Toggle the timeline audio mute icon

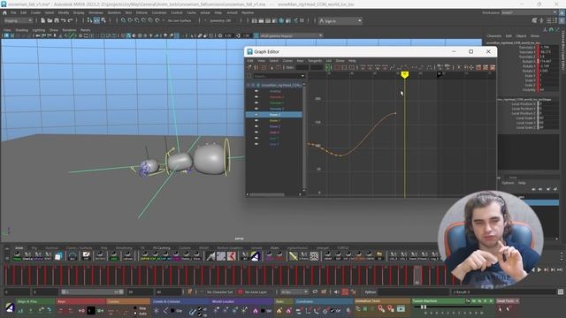[x=336, y=291]
